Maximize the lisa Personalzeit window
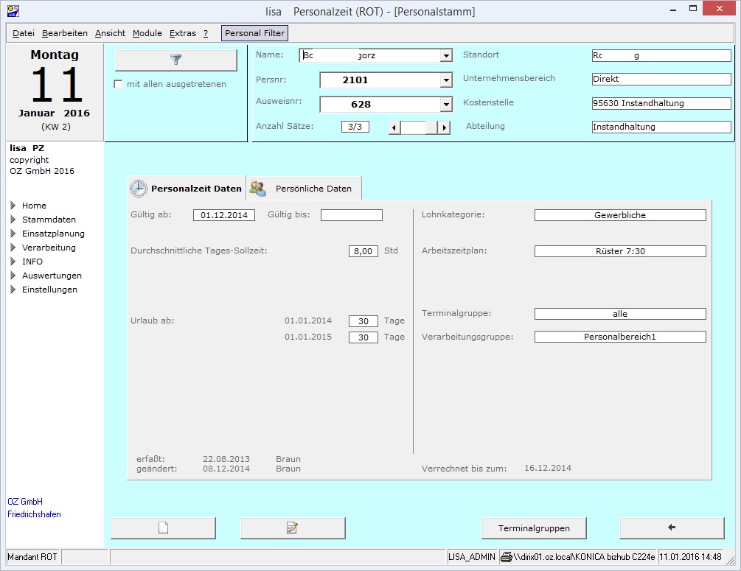The height and width of the screenshot is (571, 741). 693,9
